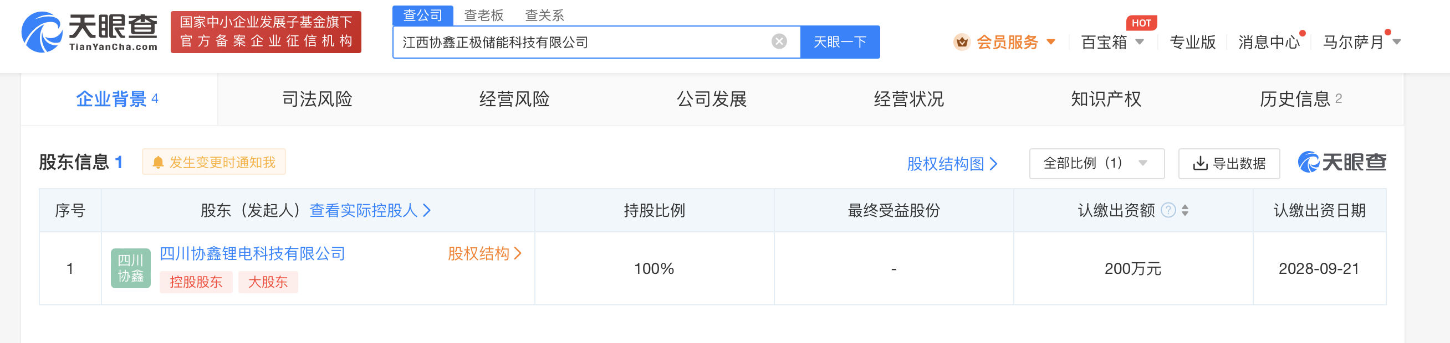Click the red 国家中小企业发展子基金旗下 banner

click(x=266, y=32)
